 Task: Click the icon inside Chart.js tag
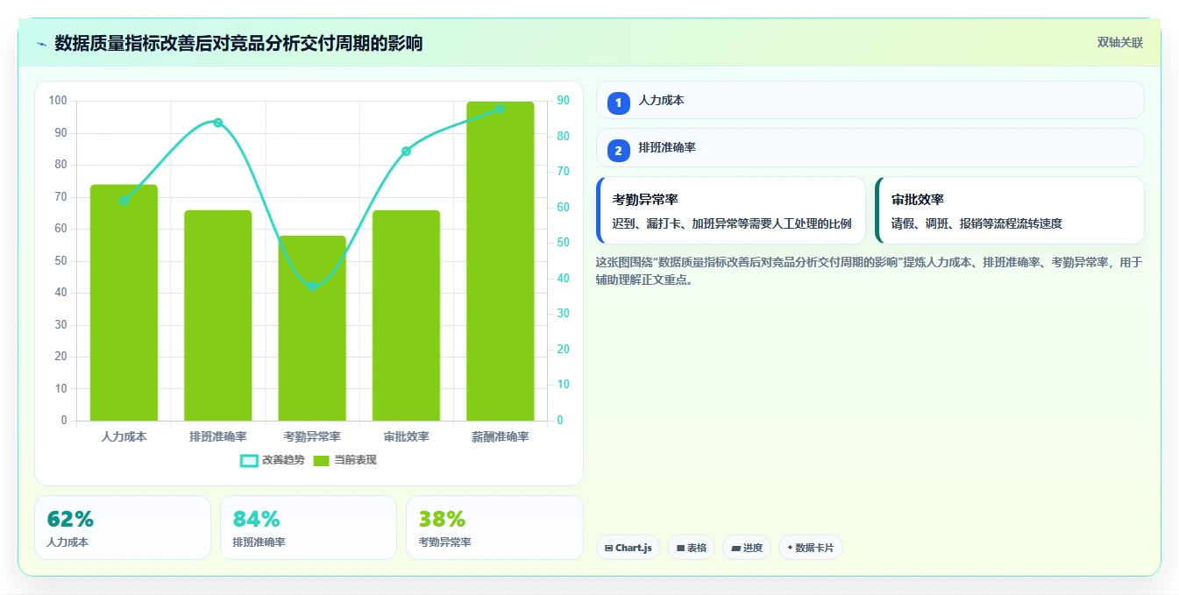tap(609, 548)
